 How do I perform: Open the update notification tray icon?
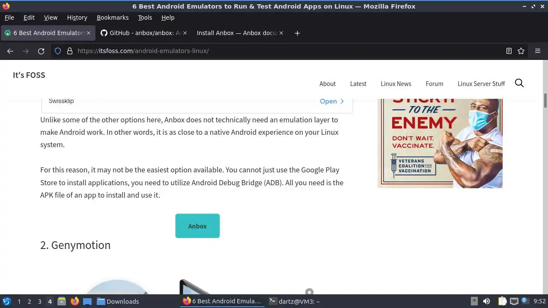524,301
